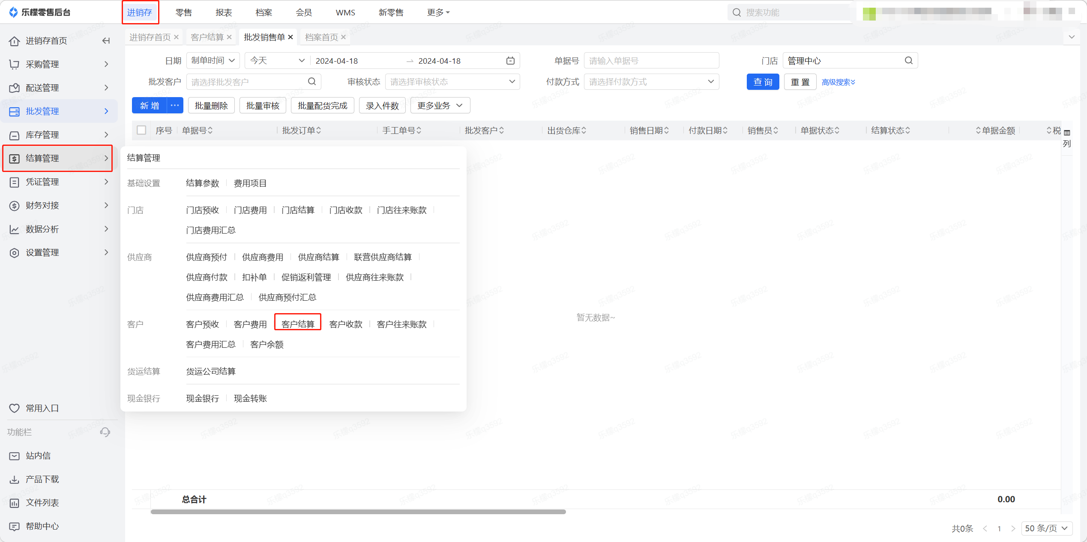Close the 档案首页 tab

tap(343, 37)
